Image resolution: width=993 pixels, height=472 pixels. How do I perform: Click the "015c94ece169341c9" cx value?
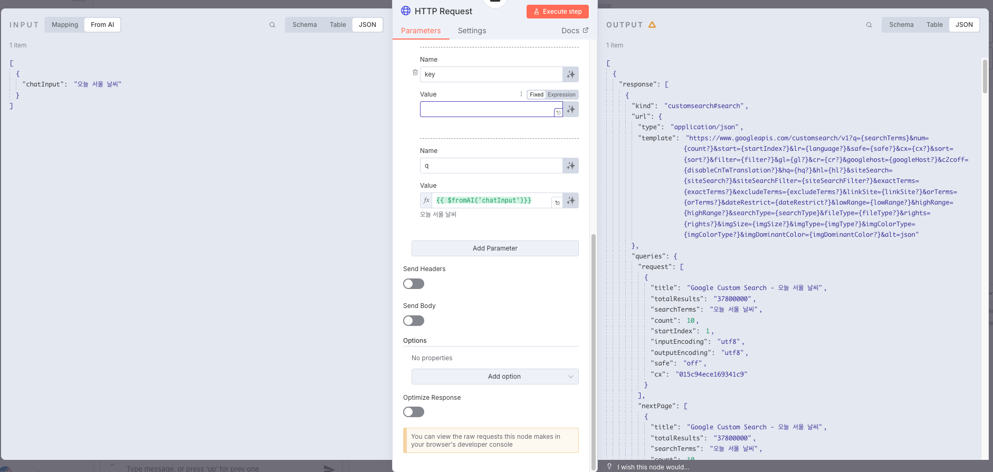pos(711,374)
